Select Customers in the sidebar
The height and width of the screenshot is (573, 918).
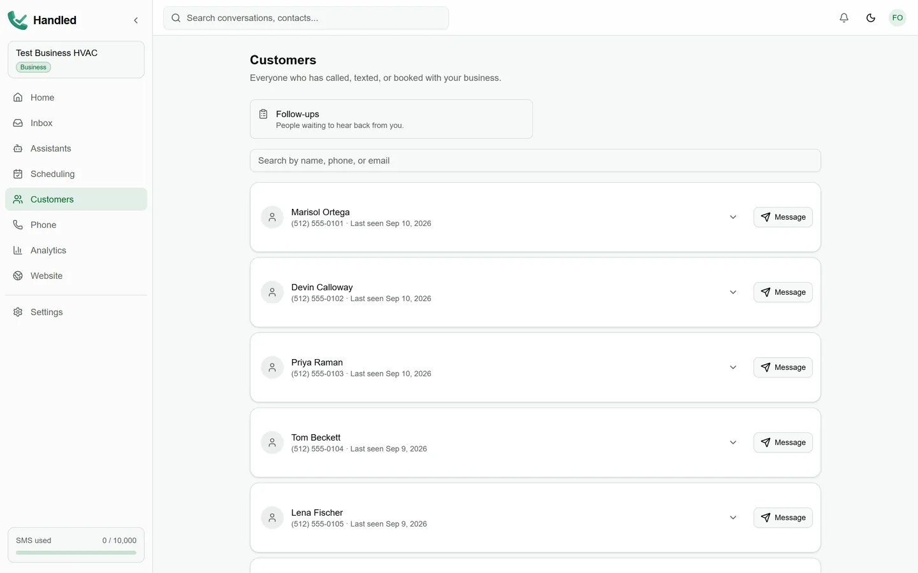(76, 199)
